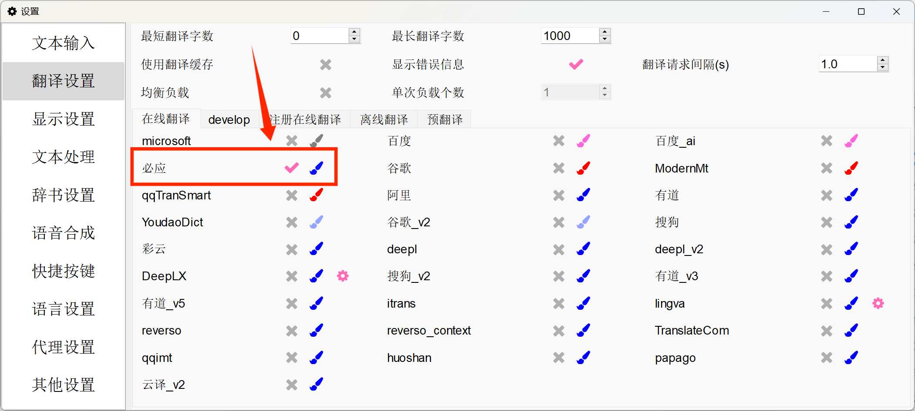Viewport: 915px width, 411px height.
Task: Click the brush icon for 搜狗_v2
Action: click(584, 276)
